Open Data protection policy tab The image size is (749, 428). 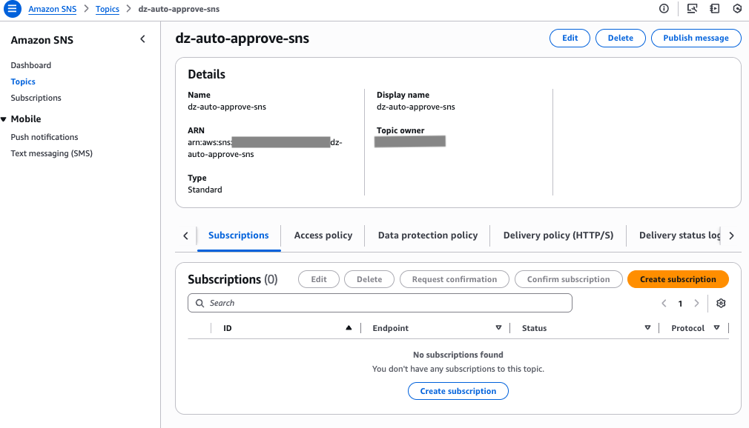427,235
